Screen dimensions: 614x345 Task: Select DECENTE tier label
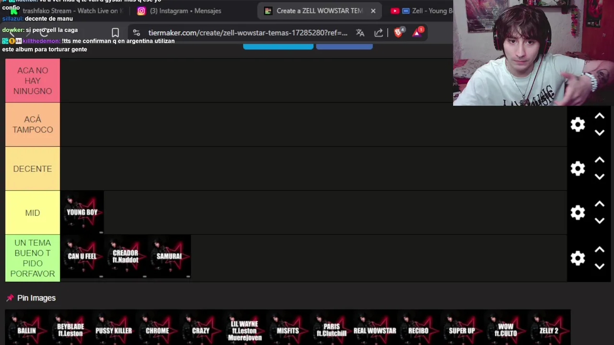click(x=33, y=169)
